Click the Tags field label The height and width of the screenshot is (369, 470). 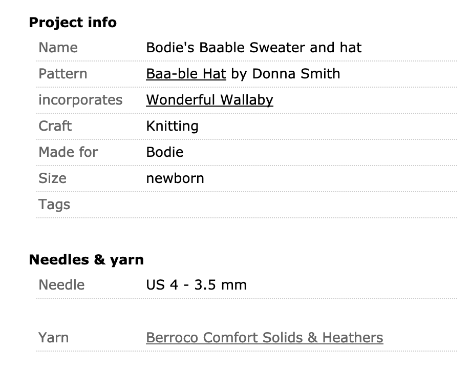pyautogui.click(x=54, y=204)
